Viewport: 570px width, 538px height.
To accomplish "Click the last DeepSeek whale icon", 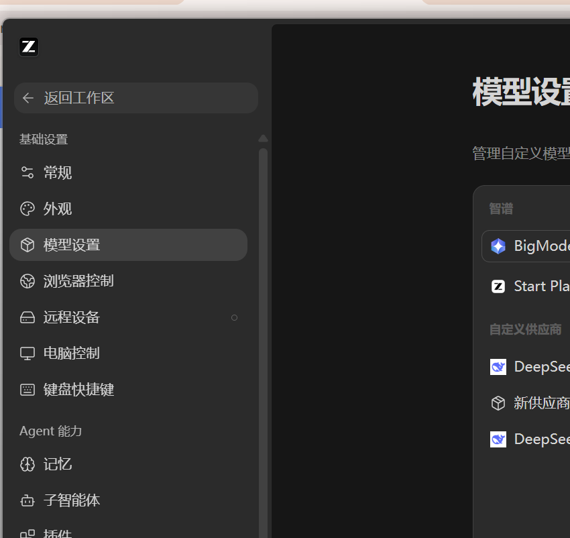I will 498,439.
